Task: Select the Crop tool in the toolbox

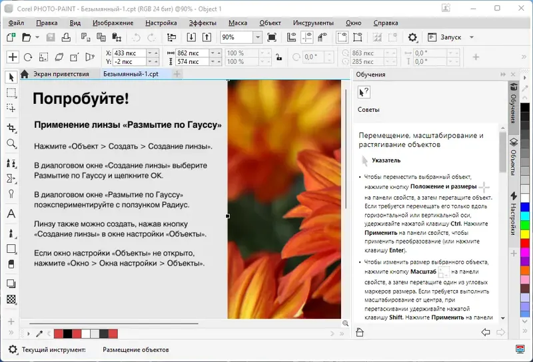Action: [11, 127]
